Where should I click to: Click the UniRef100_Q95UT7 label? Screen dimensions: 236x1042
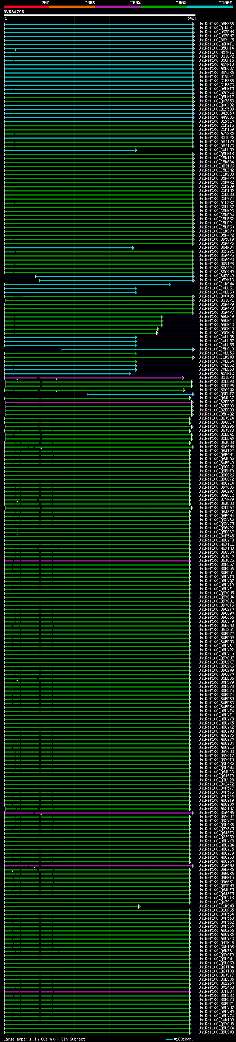click(216, 394)
